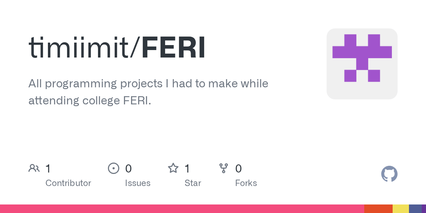Click the Issues circle-dot icon
Screen dimensions: 426x213
[x=114, y=168]
